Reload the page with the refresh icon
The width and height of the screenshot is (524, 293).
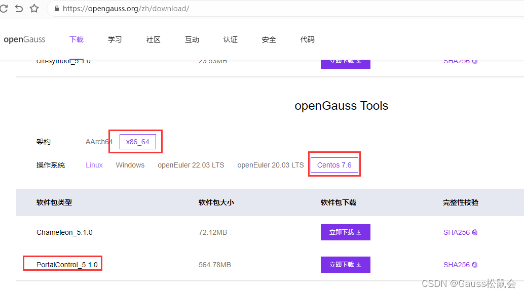coord(4,8)
